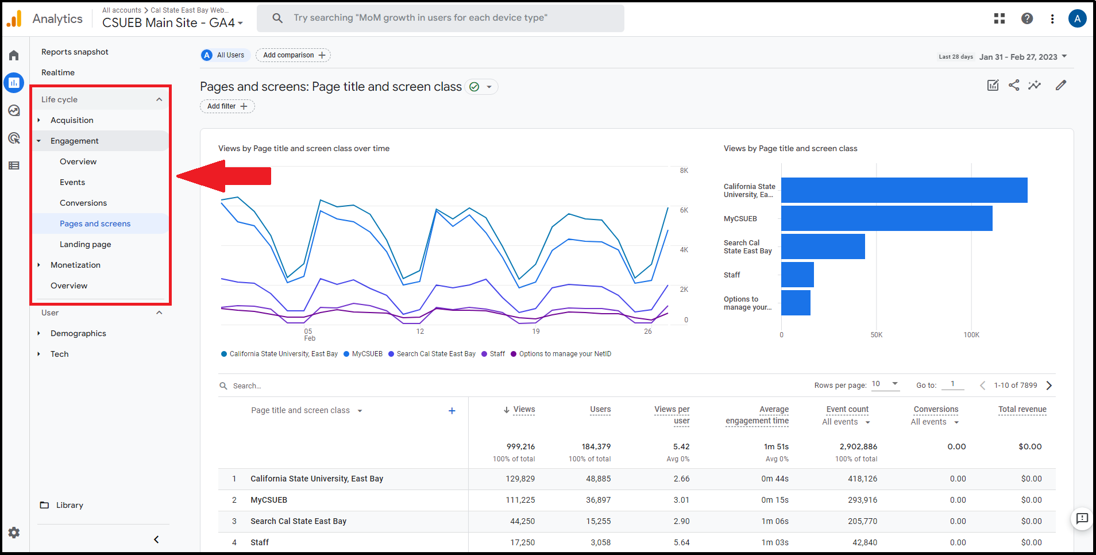Click the Add comparison button

coord(293,55)
